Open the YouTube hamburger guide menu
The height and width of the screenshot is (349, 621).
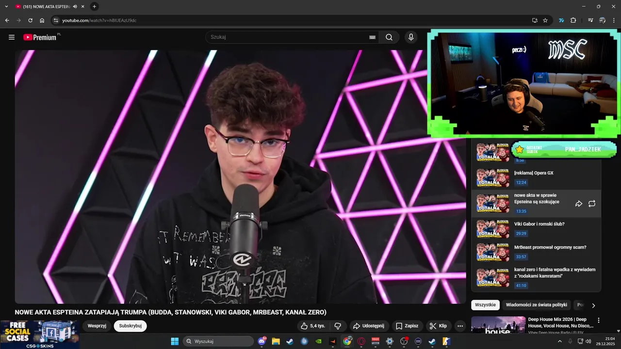tap(12, 37)
